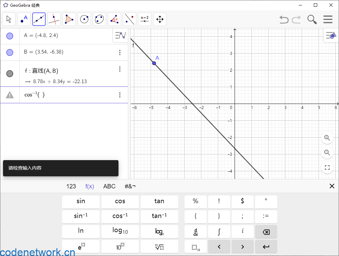Tap the log₁₀ key
The width and height of the screenshot is (339, 256).
coord(120,231)
